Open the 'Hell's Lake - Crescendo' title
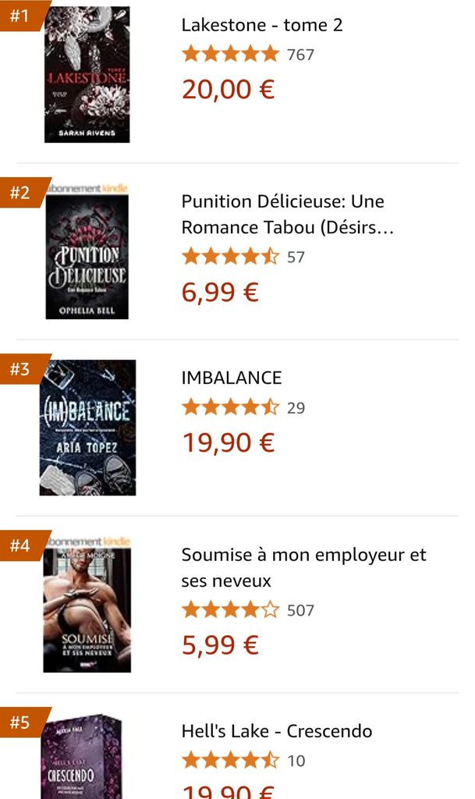Screen dimensions: 475x799 [277, 731]
